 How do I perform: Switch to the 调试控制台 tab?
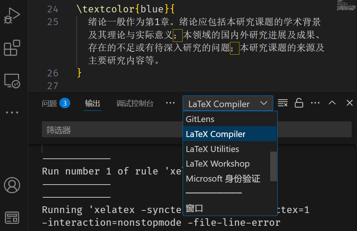(135, 103)
